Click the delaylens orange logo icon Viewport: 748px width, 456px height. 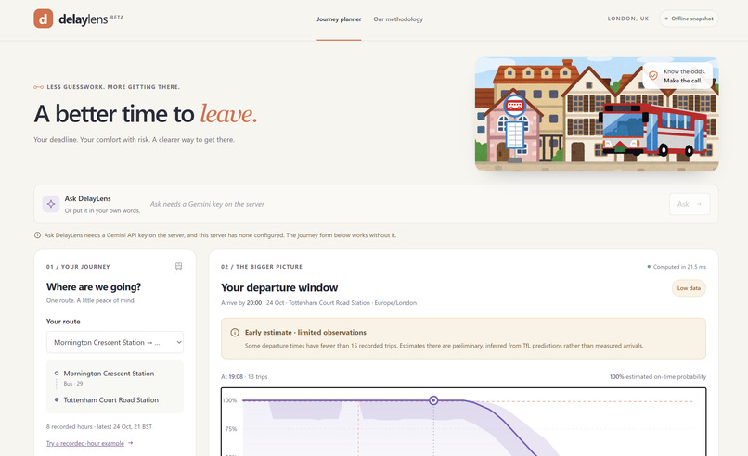[43, 19]
